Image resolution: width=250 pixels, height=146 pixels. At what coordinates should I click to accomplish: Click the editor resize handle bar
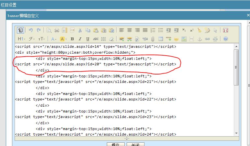tap(127, 138)
